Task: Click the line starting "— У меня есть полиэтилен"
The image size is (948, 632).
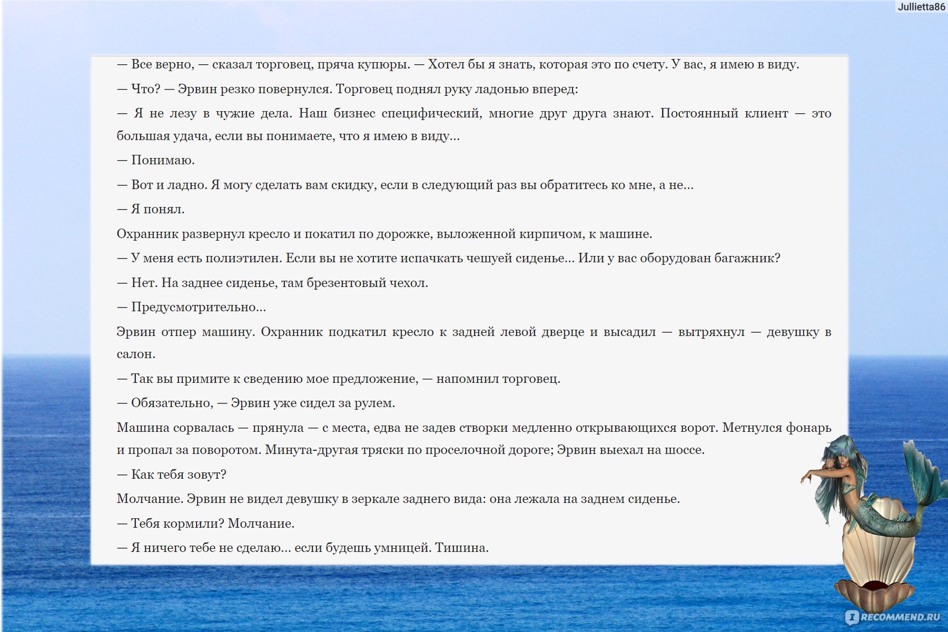Action: 448,258
